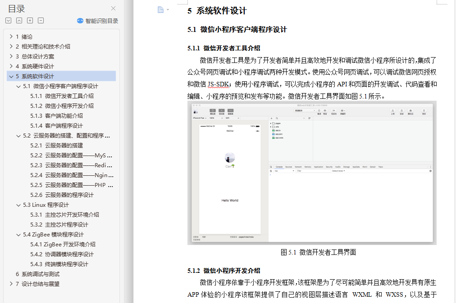Select 5.2.2 云服务器的配置 MyS entry
The height and width of the screenshot is (303, 456).
point(71,155)
